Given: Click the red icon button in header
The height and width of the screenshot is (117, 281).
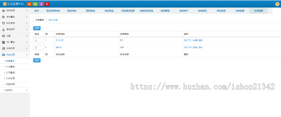Looking at the screenshot, I should tap(47, 4).
